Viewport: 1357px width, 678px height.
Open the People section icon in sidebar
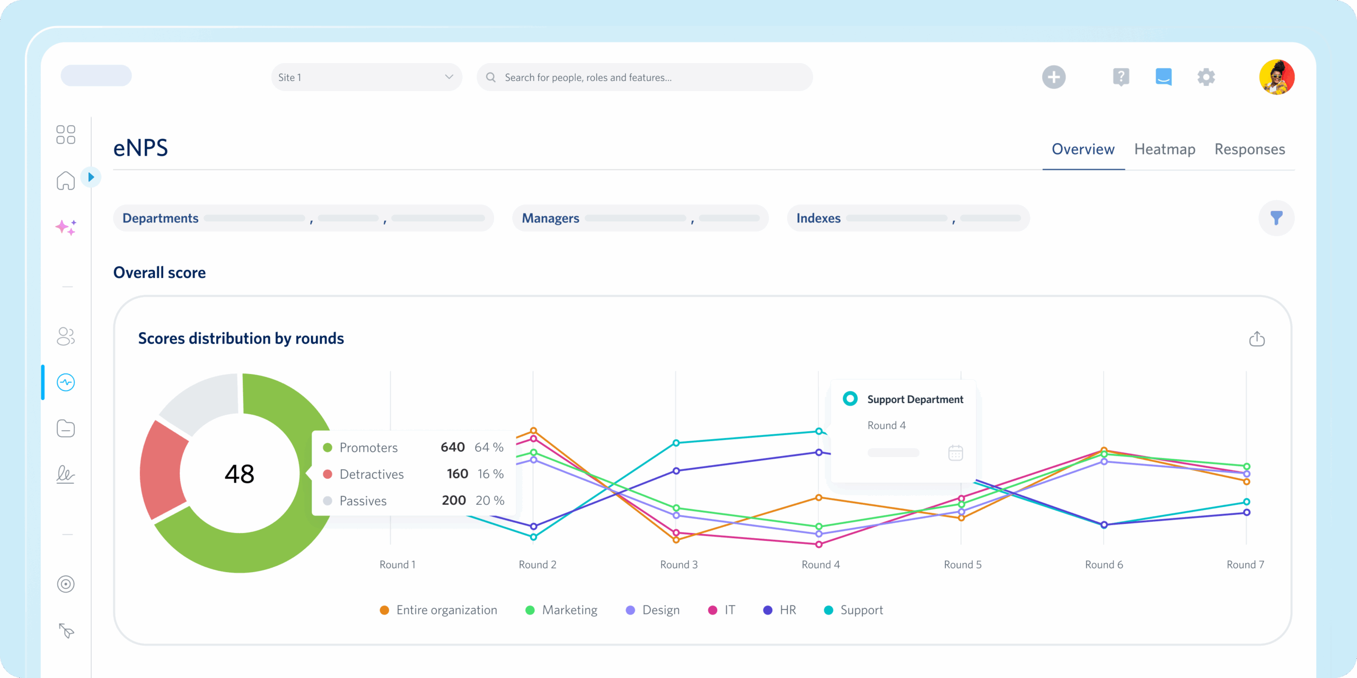coord(66,336)
